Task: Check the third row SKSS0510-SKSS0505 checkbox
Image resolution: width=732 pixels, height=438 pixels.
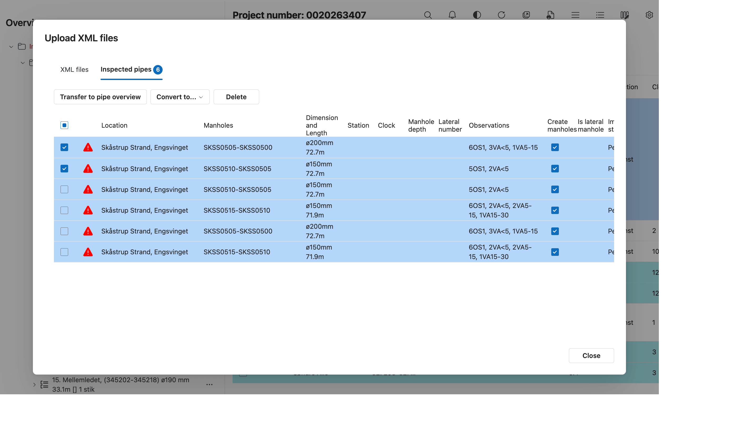Action: tap(64, 189)
